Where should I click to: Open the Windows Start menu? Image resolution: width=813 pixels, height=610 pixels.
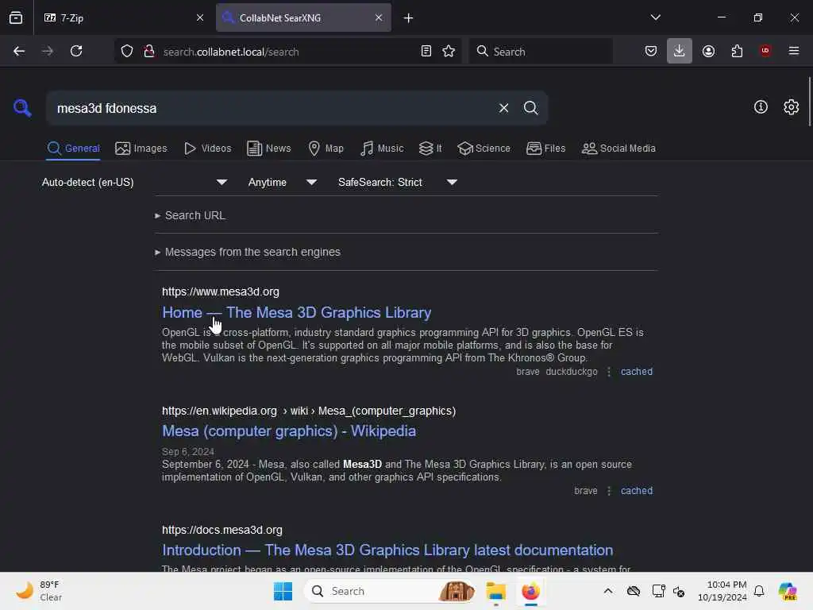point(283,591)
